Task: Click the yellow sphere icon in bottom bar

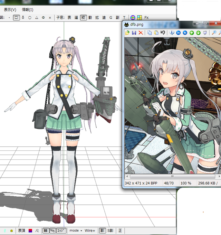Action: tap(11, 231)
